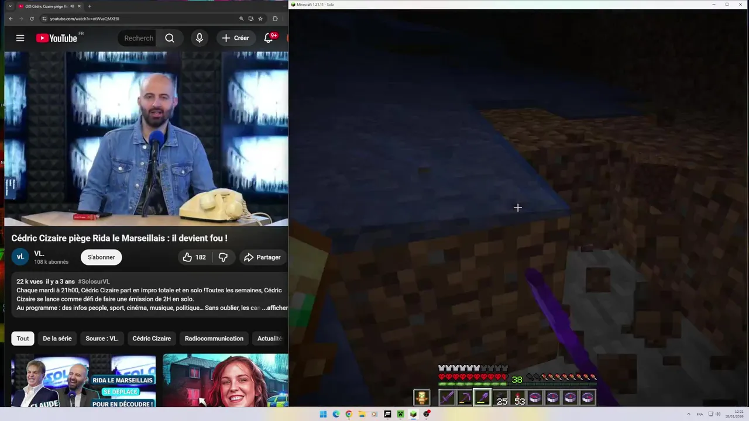Click the green experience bar in Minecraft
749x421 pixels.
pos(517,384)
